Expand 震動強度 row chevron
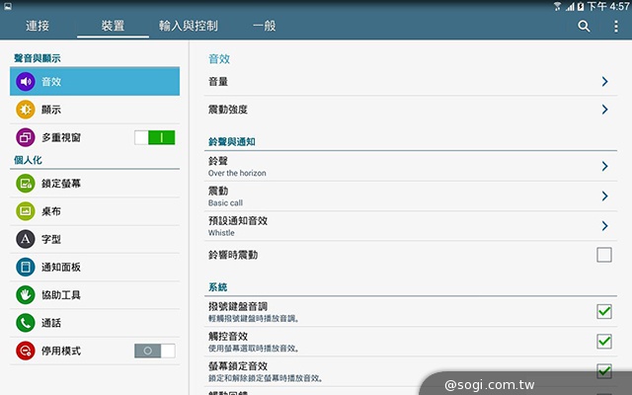The height and width of the screenshot is (395, 632). 604,110
